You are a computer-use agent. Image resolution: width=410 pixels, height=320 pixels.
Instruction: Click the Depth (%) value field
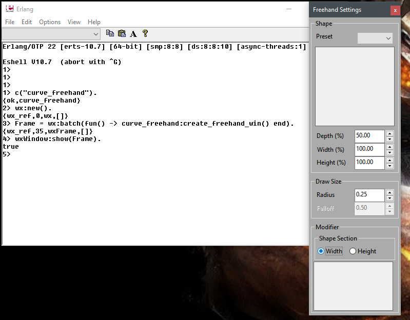[x=369, y=136]
